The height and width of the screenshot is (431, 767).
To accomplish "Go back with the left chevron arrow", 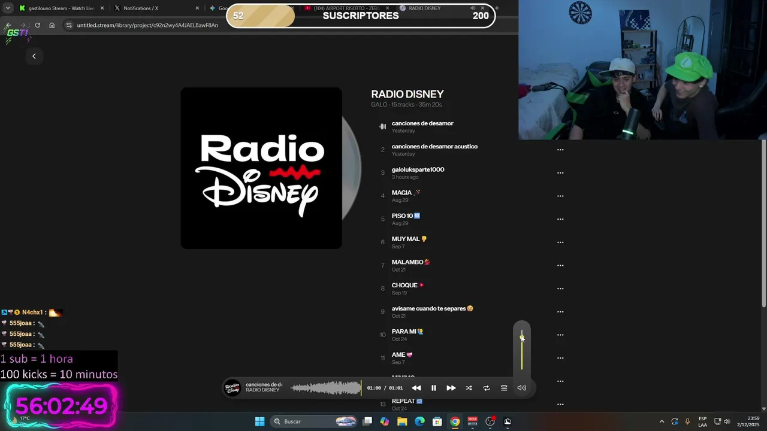I will [34, 56].
